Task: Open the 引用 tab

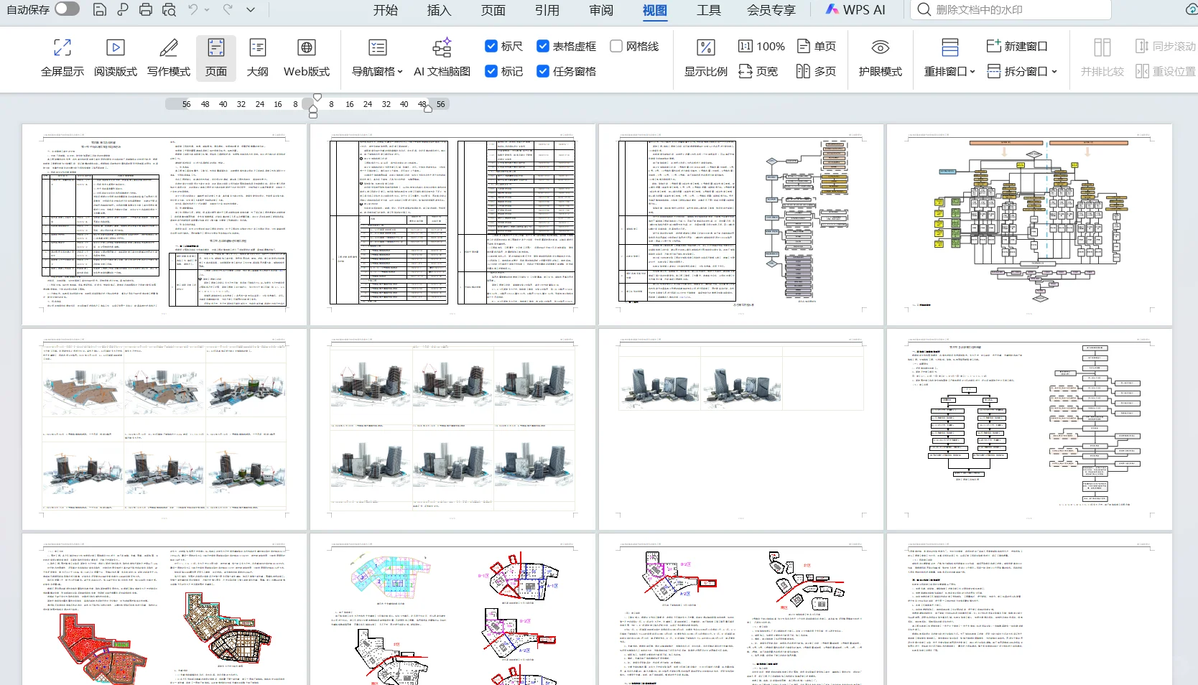Action: 547,10
